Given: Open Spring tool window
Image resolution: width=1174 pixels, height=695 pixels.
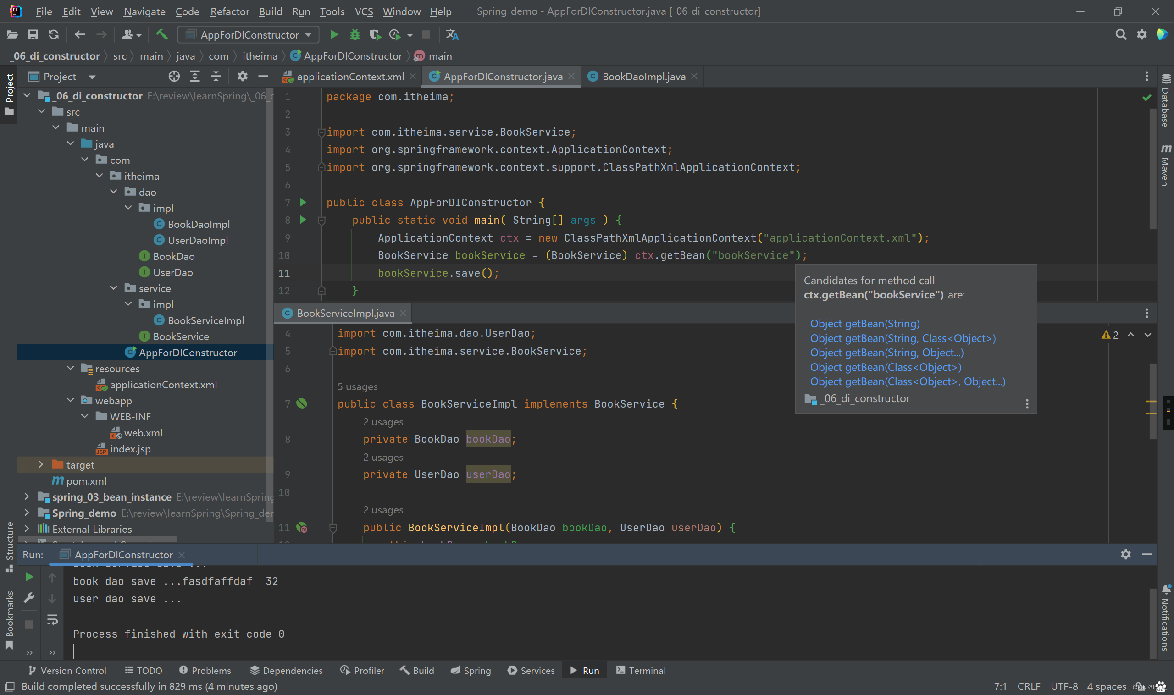Looking at the screenshot, I should click(x=471, y=671).
